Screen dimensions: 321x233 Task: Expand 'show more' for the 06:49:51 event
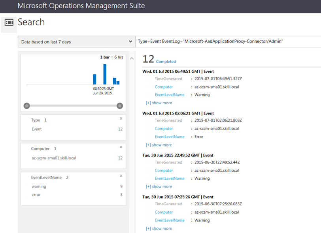pos(159,103)
